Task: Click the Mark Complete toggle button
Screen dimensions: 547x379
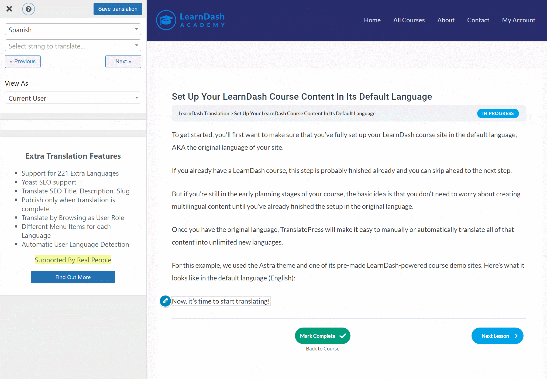Action: 323,336
